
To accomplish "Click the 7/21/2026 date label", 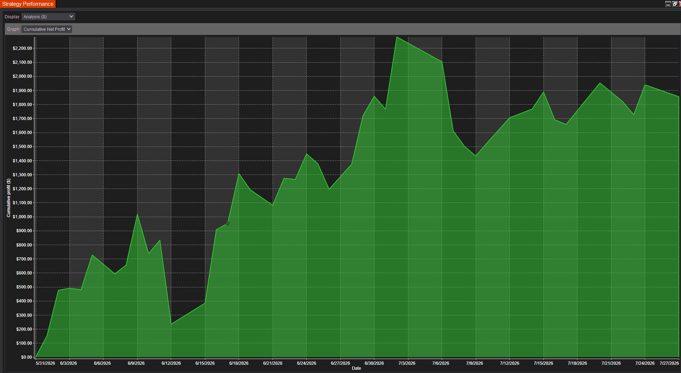I will click(x=611, y=363).
